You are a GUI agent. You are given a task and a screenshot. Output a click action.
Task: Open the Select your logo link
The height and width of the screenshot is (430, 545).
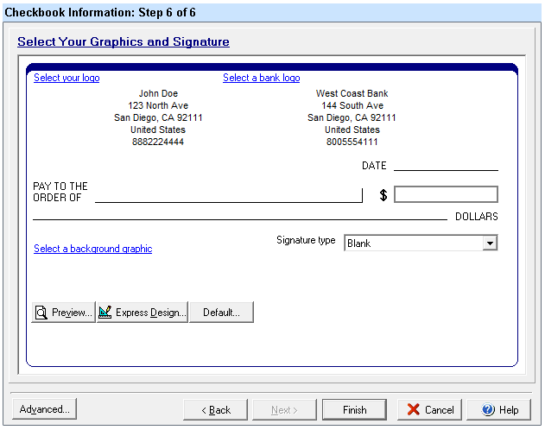tap(67, 78)
